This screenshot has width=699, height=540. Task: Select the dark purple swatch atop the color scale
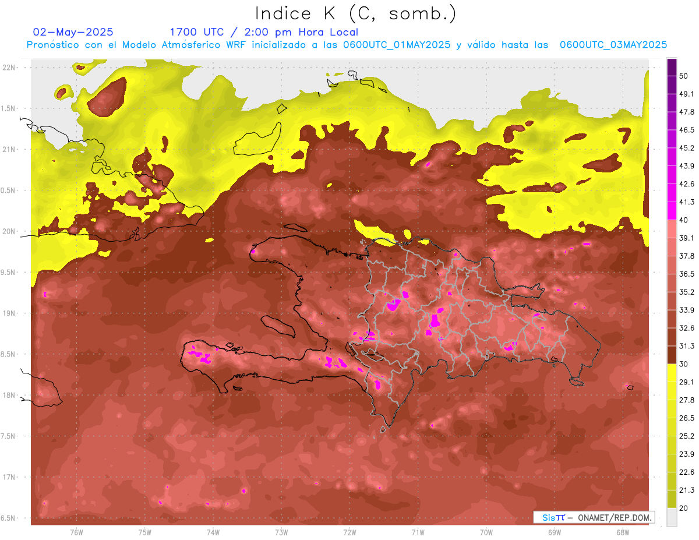click(x=672, y=68)
